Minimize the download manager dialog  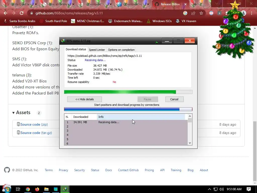pyautogui.click(x=167, y=41)
